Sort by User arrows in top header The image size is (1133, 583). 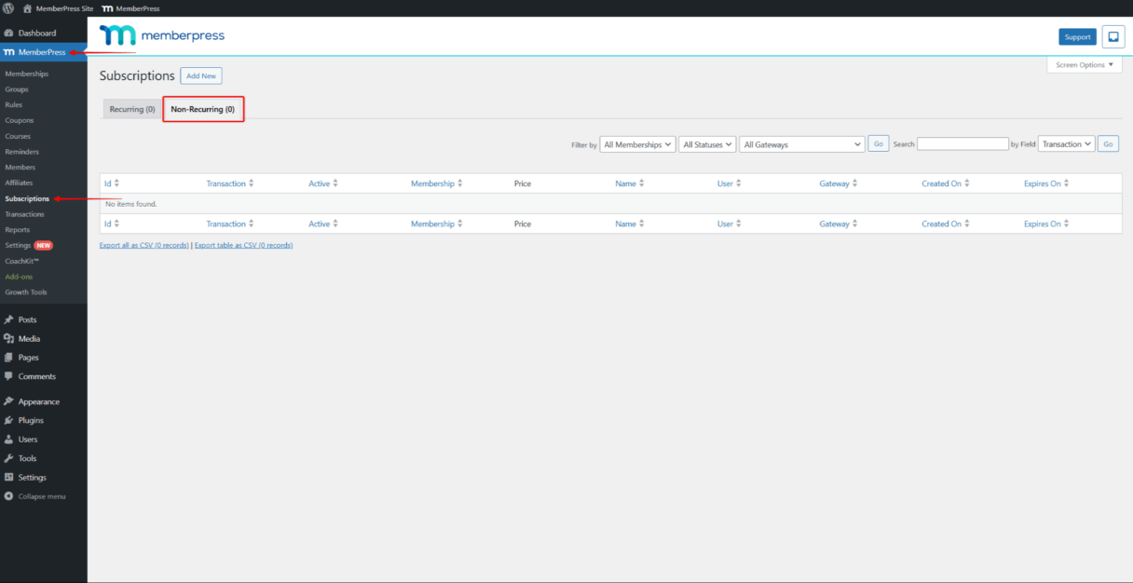739,183
